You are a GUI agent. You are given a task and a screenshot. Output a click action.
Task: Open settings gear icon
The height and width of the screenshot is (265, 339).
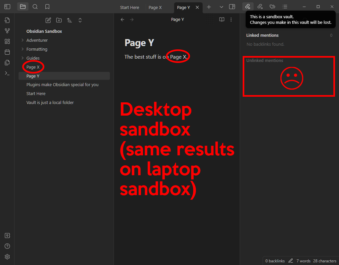[x=7, y=257]
